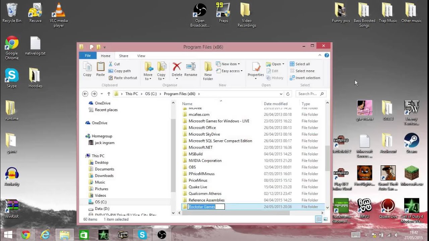Collapse the ribbon with the chevron
Screen dimensions: 429x241
(320, 56)
